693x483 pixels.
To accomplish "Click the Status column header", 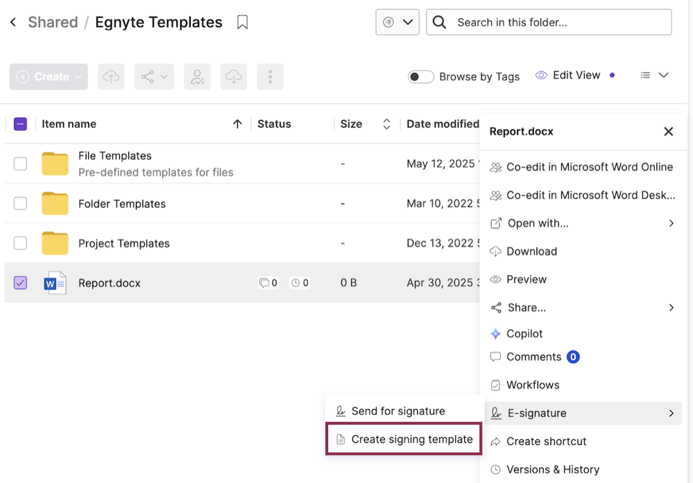I will coord(274,124).
